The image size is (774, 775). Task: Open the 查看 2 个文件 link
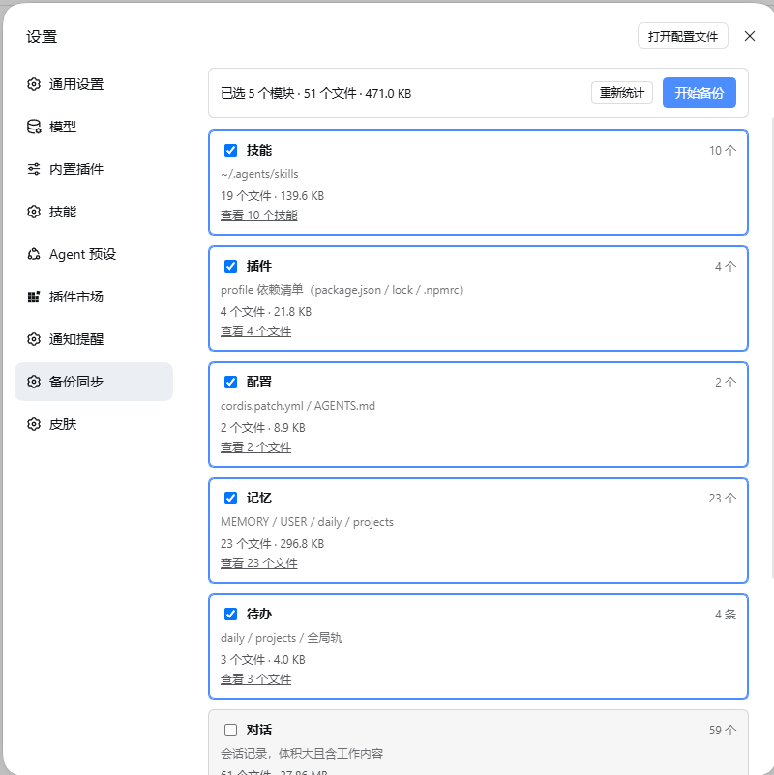(x=255, y=447)
